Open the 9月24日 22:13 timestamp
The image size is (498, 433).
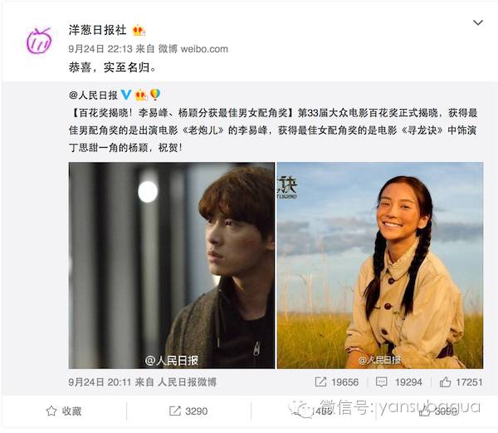point(100,49)
